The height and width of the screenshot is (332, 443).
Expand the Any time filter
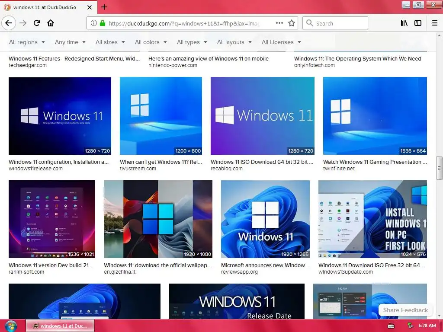point(70,42)
